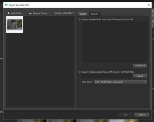
Task: Click the Time Zone dropdown arrow
Action: [x=145, y=82]
